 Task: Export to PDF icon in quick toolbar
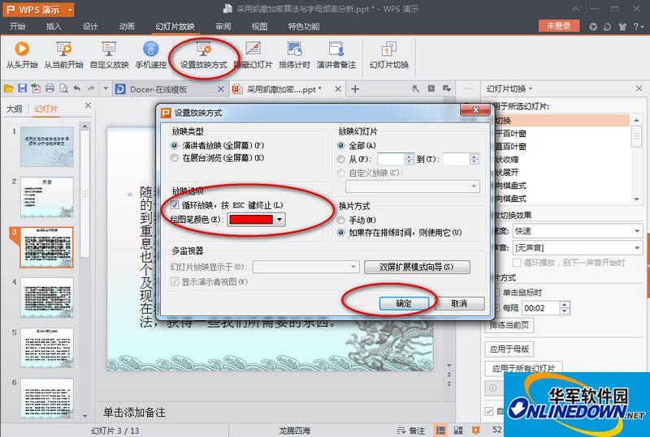36,88
